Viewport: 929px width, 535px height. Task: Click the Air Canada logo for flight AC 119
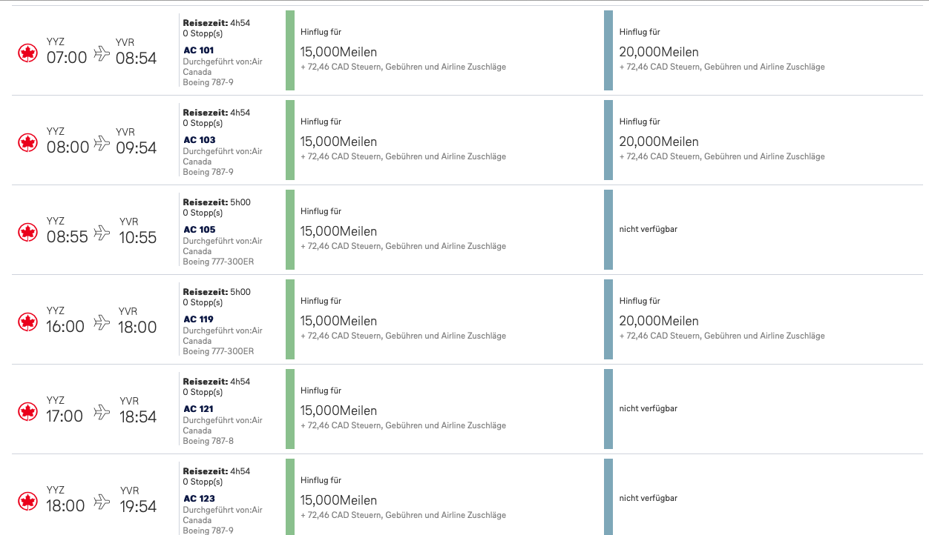point(27,322)
